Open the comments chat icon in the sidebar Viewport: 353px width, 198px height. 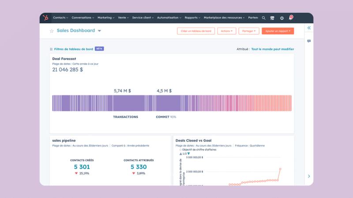point(309,41)
